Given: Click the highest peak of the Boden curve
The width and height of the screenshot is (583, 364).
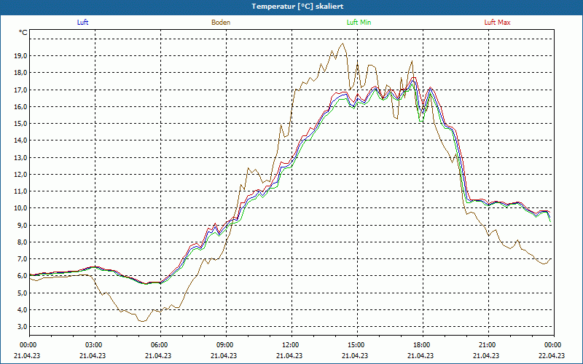Looking at the screenshot, I should click(343, 44).
